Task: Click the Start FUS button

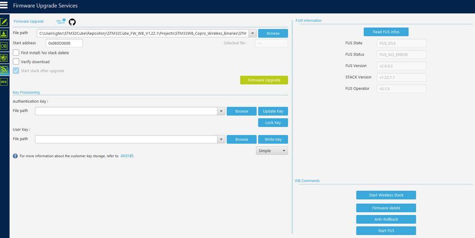Action: coord(386,231)
